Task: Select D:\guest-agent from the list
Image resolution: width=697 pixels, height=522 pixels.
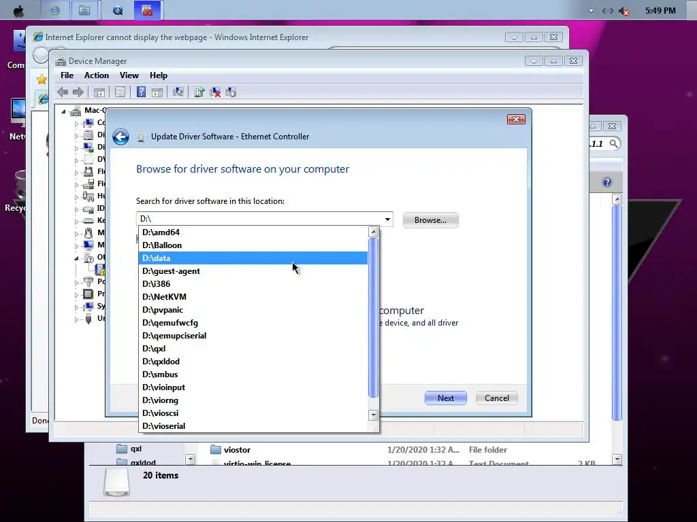Action: (253, 271)
